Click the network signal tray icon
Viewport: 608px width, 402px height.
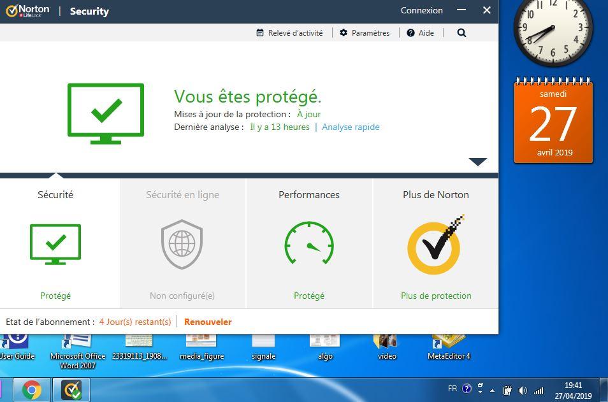pyautogui.click(x=538, y=391)
